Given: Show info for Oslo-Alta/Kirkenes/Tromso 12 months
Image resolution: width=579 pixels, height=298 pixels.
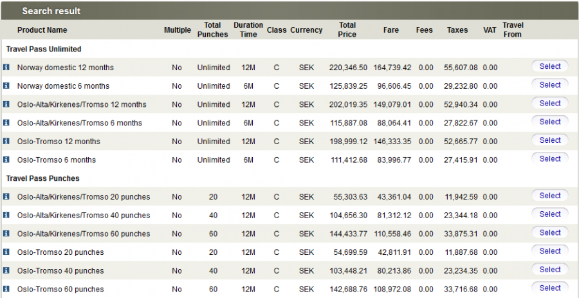Looking at the screenshot, I should pyautogui.click(x=6, y=104).
